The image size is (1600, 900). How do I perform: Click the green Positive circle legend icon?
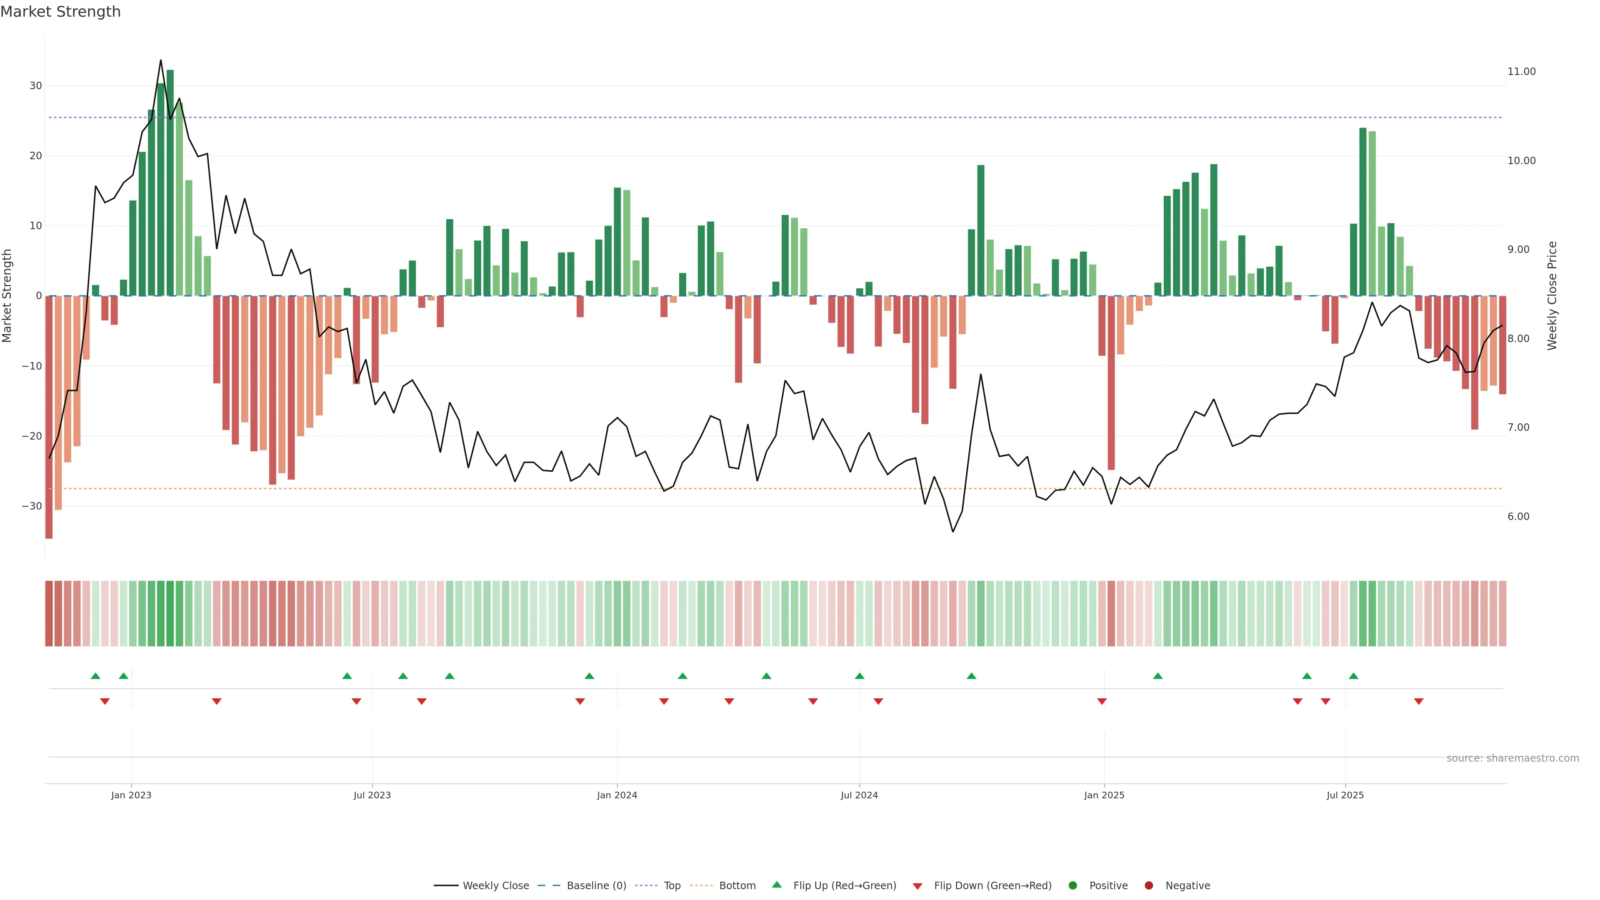(x=1072, y=886)
